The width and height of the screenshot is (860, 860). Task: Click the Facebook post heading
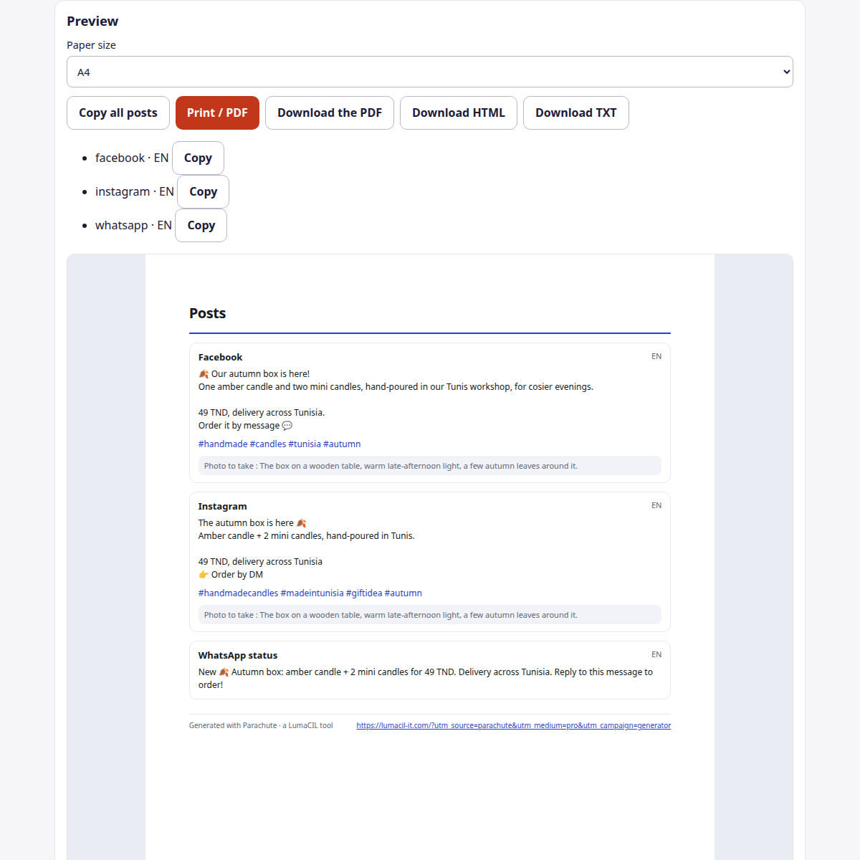(x=221, y=357)
